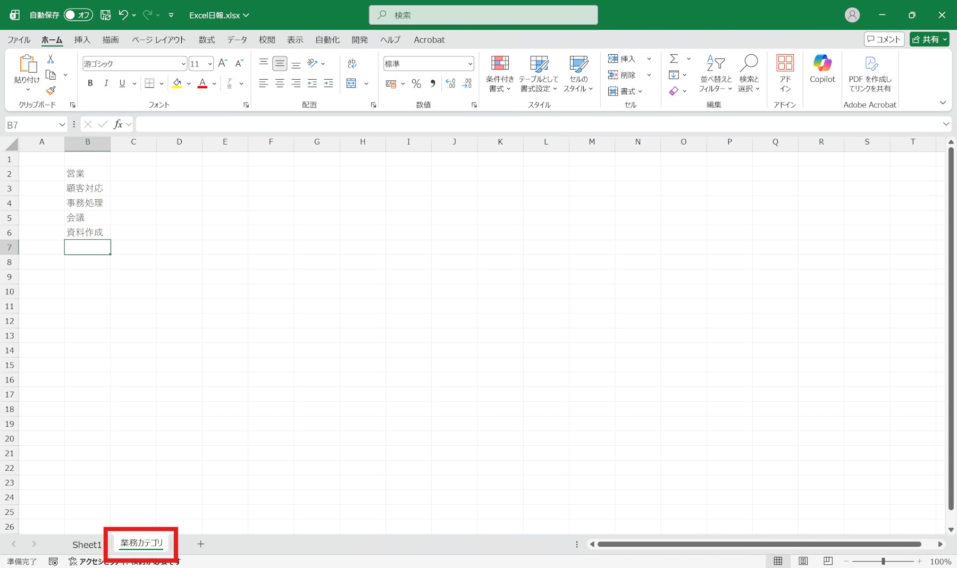Click the Cut scissors icon
This screenshot has width=957, height=568.
point(51,59)
